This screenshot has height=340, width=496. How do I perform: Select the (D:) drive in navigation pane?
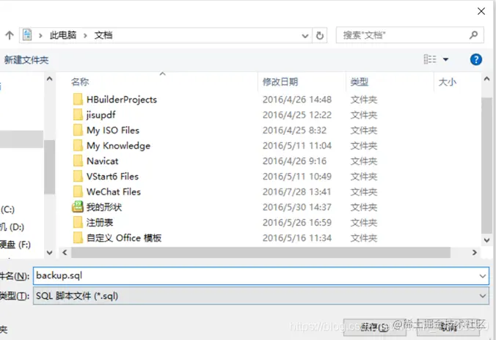(x=12, y=227)
